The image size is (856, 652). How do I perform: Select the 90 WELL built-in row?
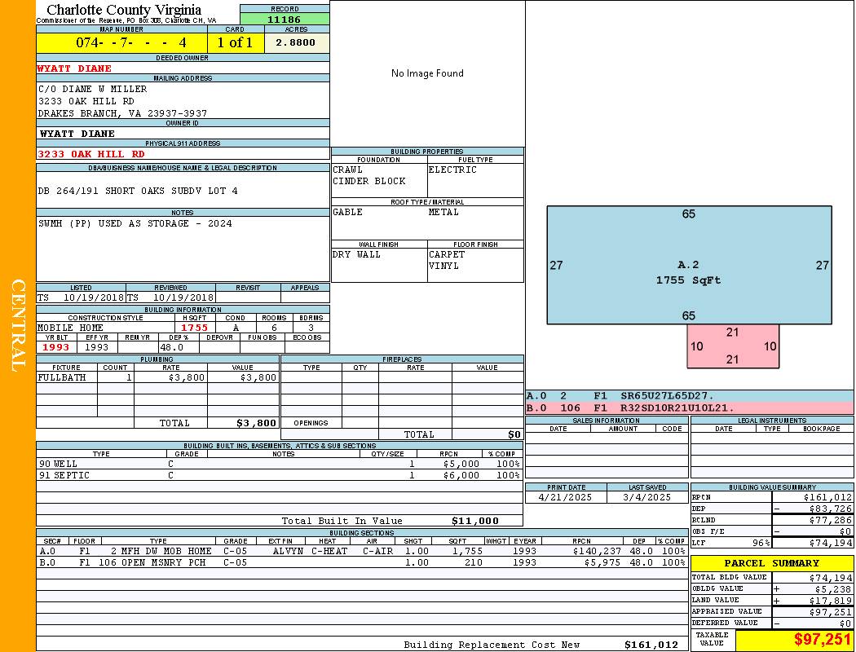tap(279, 464)
